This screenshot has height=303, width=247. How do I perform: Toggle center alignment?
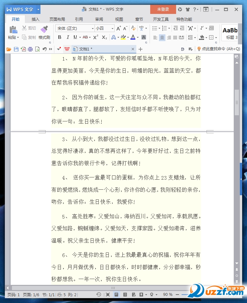tap(162, 37)
